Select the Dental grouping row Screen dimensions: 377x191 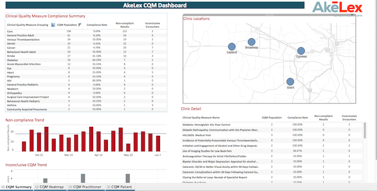[x=86, y=44]
